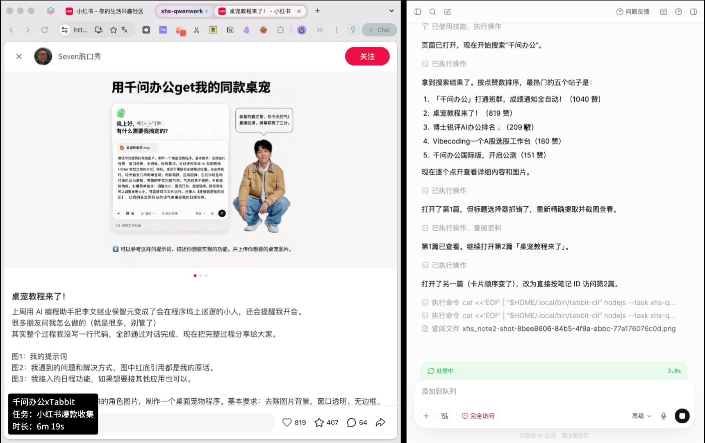The image size is (705, 443).
Task: Click the 处理中 processing status bar
Action: click(x=554, y=371)
